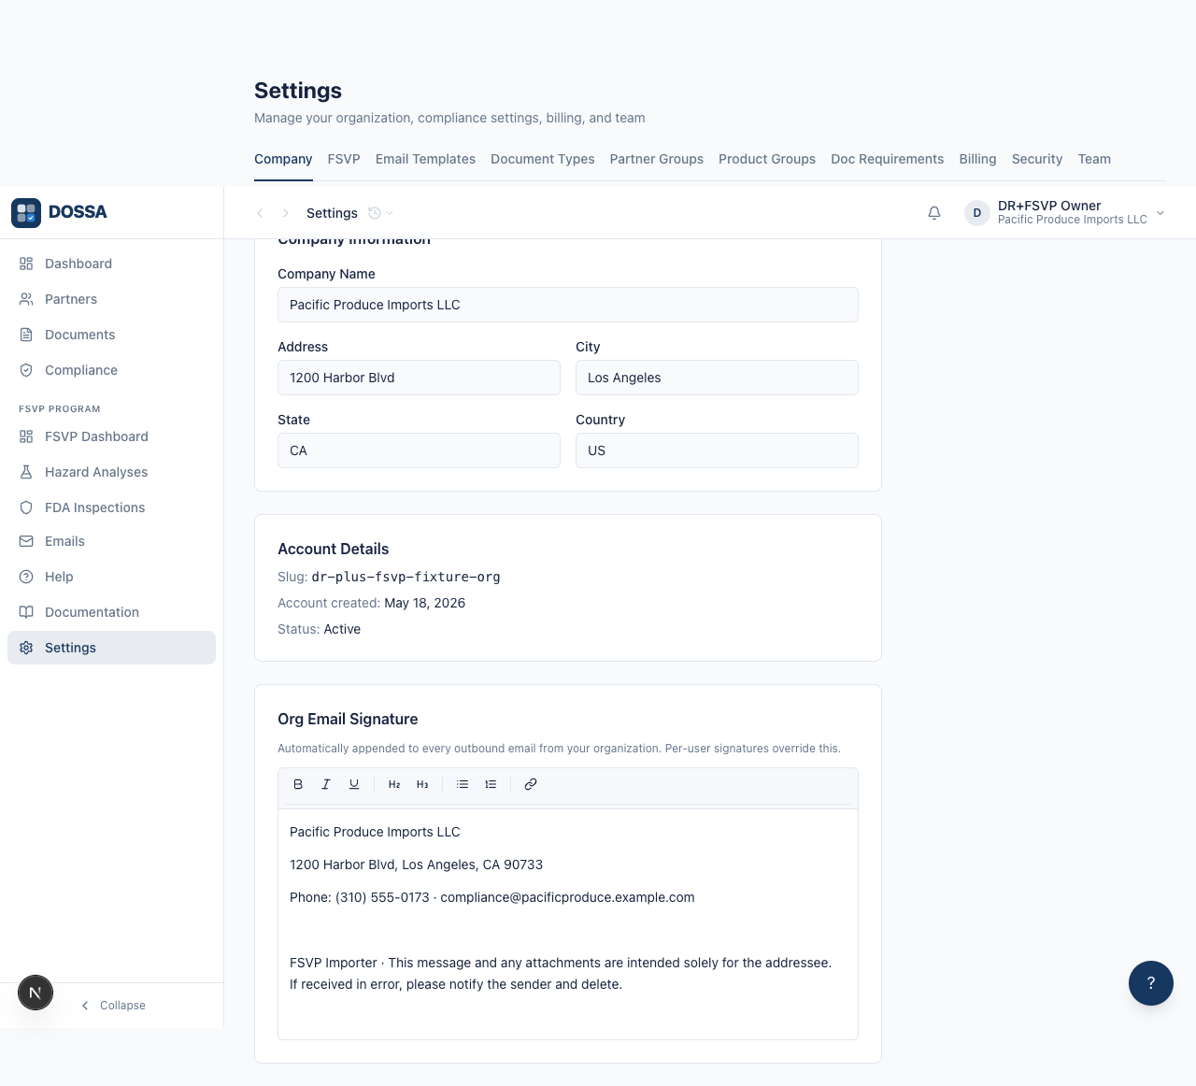Viewport: 1196px width, 1086px height.
Task: Open the Document Types tab
Action: pos(543,159)
